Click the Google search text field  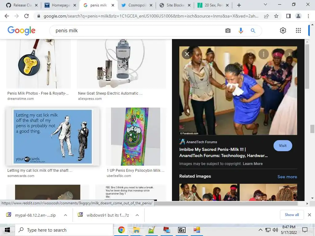point(139,31)
